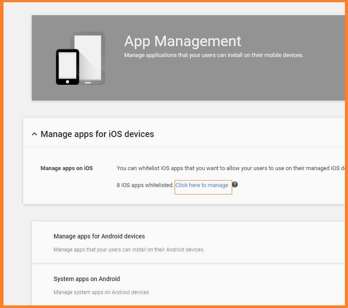348x308 pixels.
Task: Select the 'Manage apps for iOS devices' heading
Action: [x=97, y=134]
